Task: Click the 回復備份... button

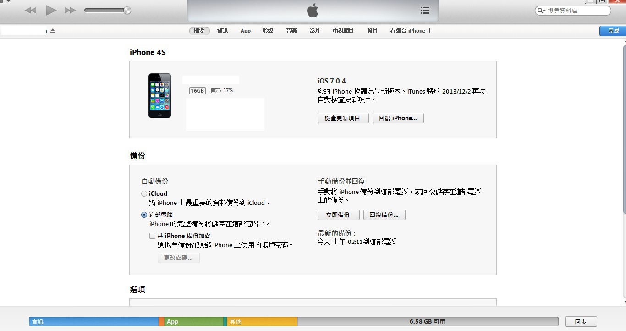Action: click(x=384, y=215)
